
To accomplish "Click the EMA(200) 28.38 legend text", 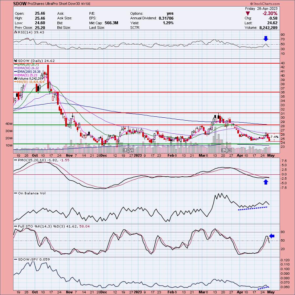I will (29, 72).
